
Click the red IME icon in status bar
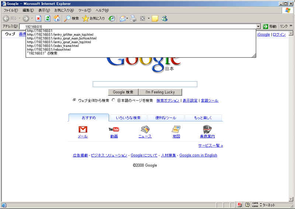(239, 205)
